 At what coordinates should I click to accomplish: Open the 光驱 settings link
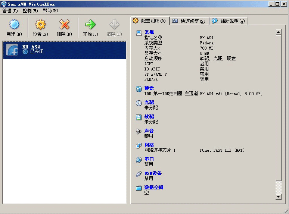coord(149,102)
